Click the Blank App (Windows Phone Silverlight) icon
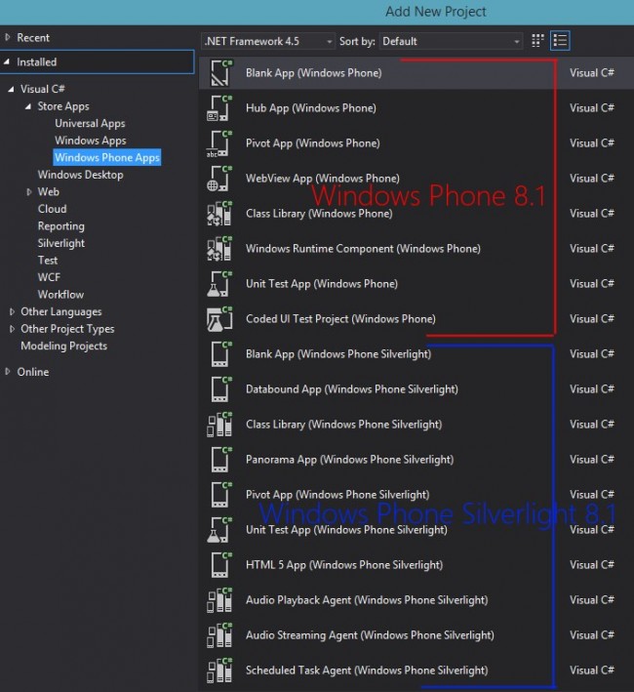The height and width of the screenshot is (692, 634). tap(220, 354)
